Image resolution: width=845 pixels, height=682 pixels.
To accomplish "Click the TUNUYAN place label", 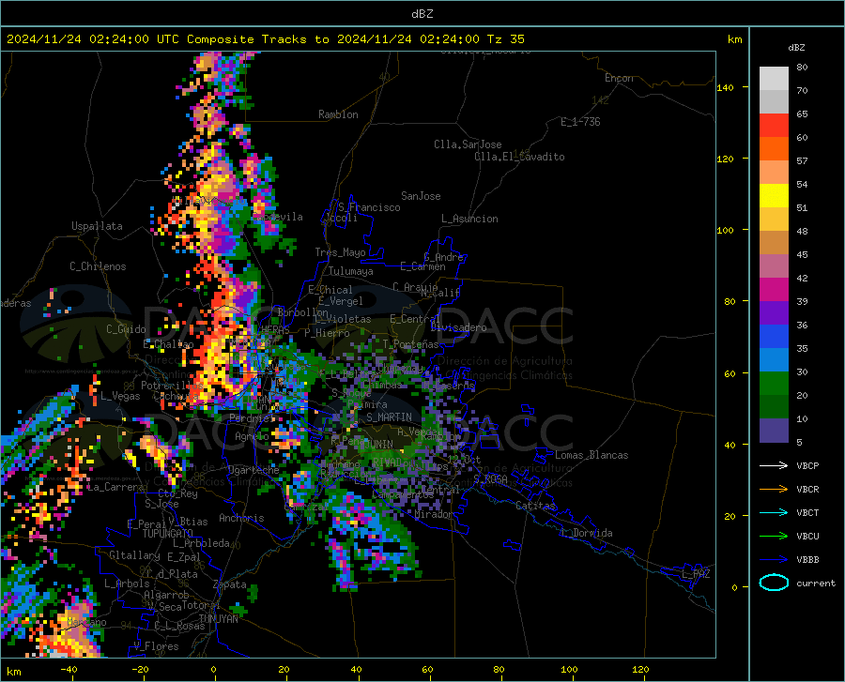I will pos(218,619).
